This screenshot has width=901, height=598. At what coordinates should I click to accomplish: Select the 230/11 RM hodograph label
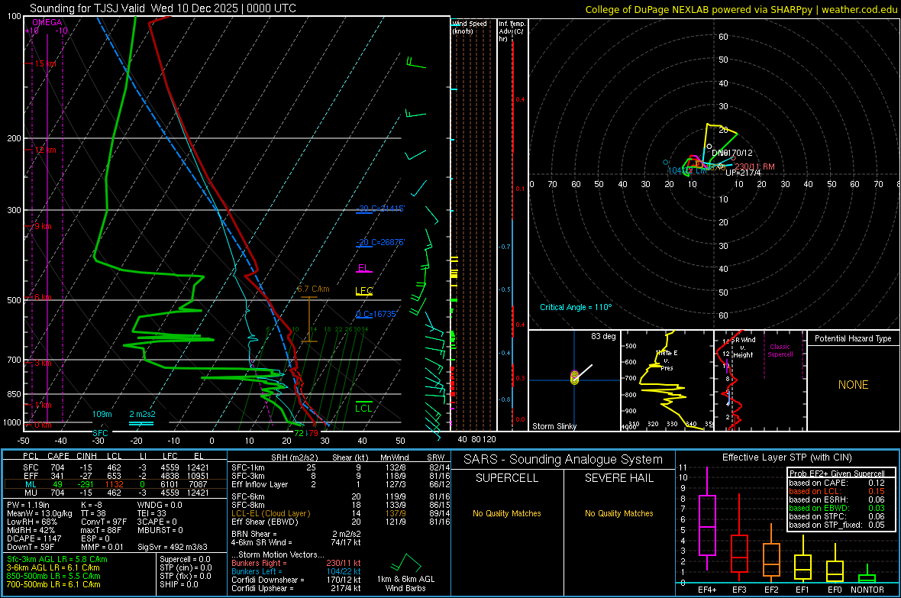[754, 166]
